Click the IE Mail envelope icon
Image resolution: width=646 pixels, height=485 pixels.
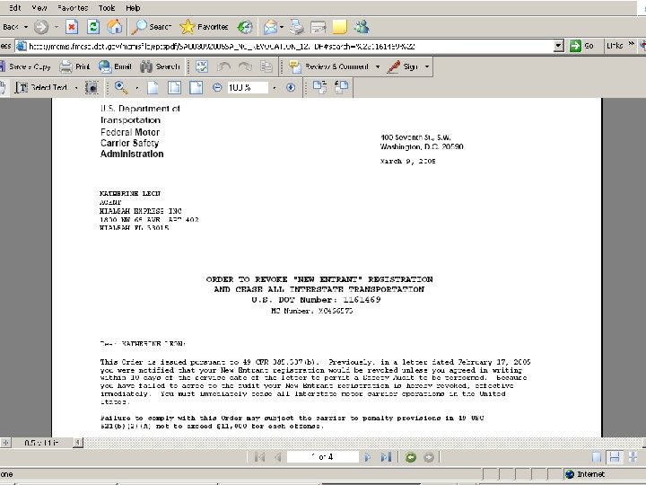pos(270,27)
